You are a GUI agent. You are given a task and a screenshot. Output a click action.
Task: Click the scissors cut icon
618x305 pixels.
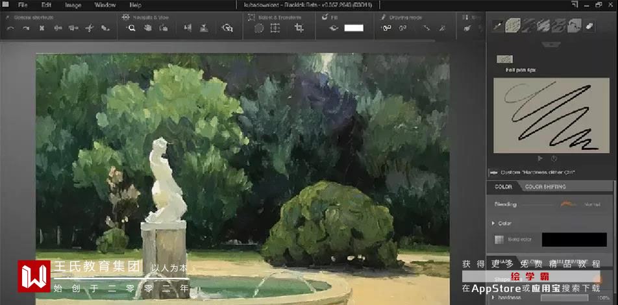(x=90, y=29)
